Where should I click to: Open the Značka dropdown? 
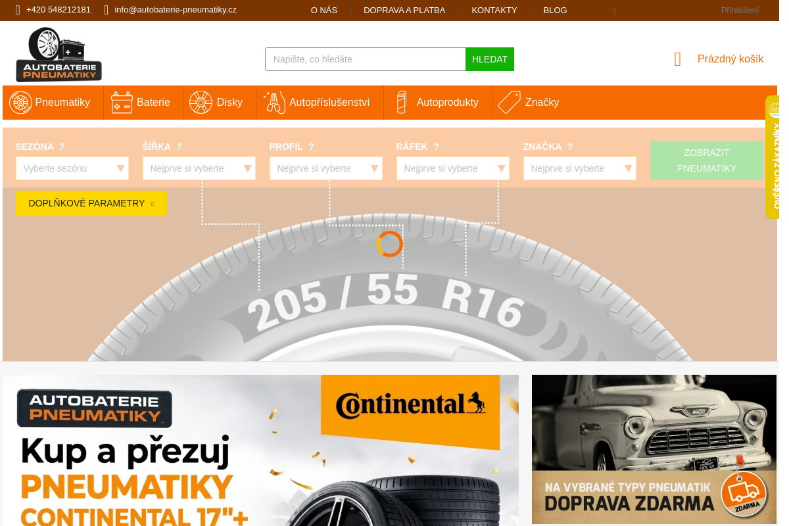pyautogui.click(x=580, y=168)
